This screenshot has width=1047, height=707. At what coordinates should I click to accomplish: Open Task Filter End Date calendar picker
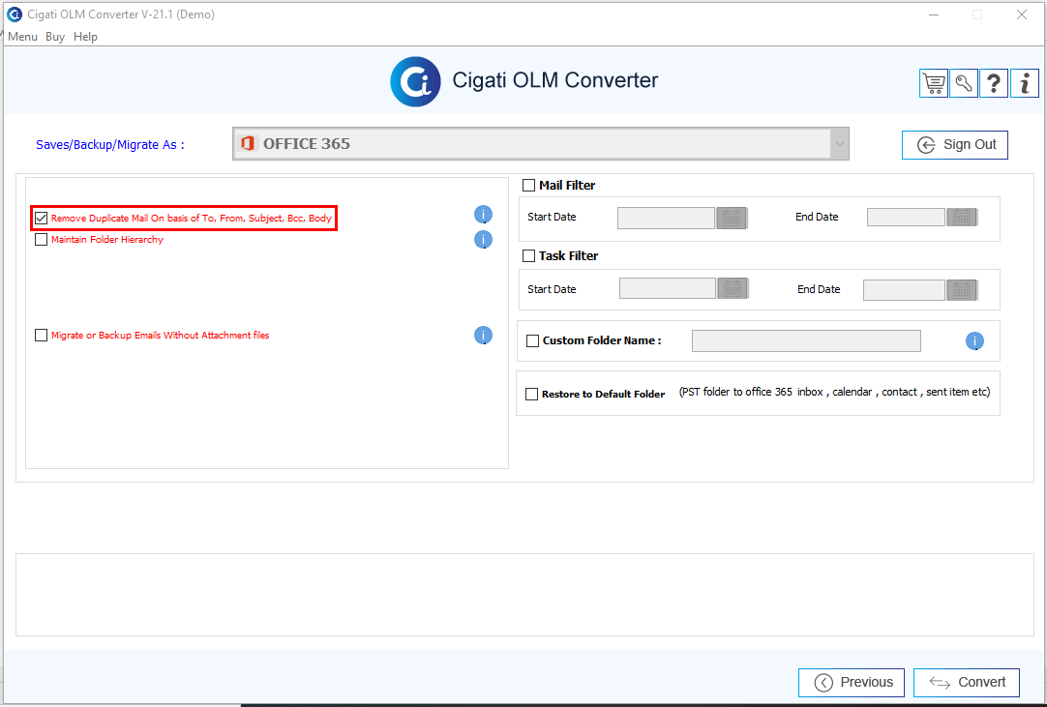tap(962, 290)
